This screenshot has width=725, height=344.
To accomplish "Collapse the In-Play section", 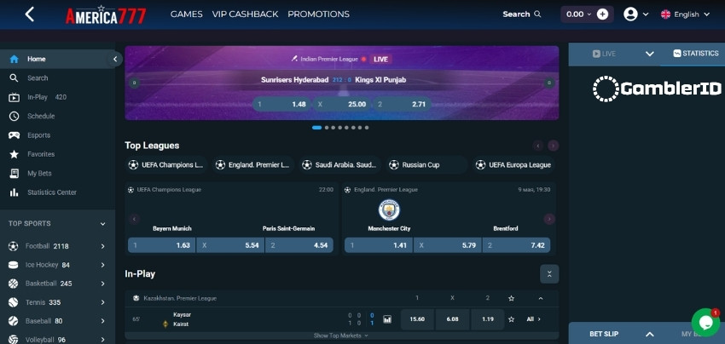I will [x=549, y=274].
